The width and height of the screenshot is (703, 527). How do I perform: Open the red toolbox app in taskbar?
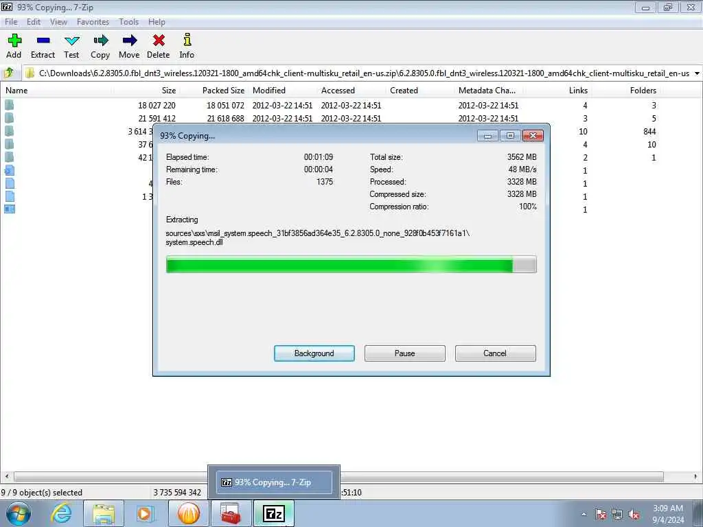click(231, 513)
